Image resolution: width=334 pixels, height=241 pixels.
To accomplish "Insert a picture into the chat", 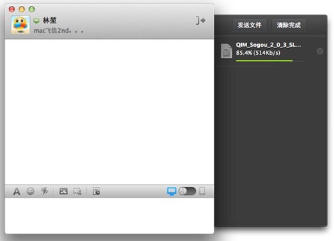I will (63, 191).
